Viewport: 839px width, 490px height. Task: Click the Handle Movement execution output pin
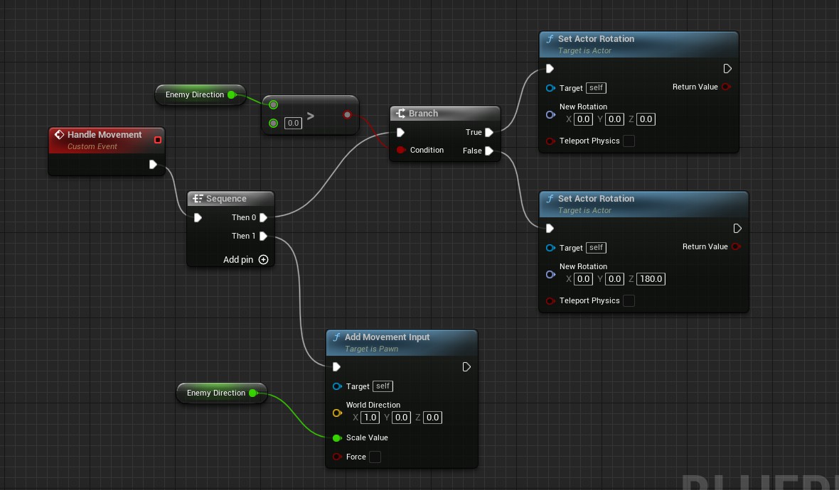[x=154, y=165]
